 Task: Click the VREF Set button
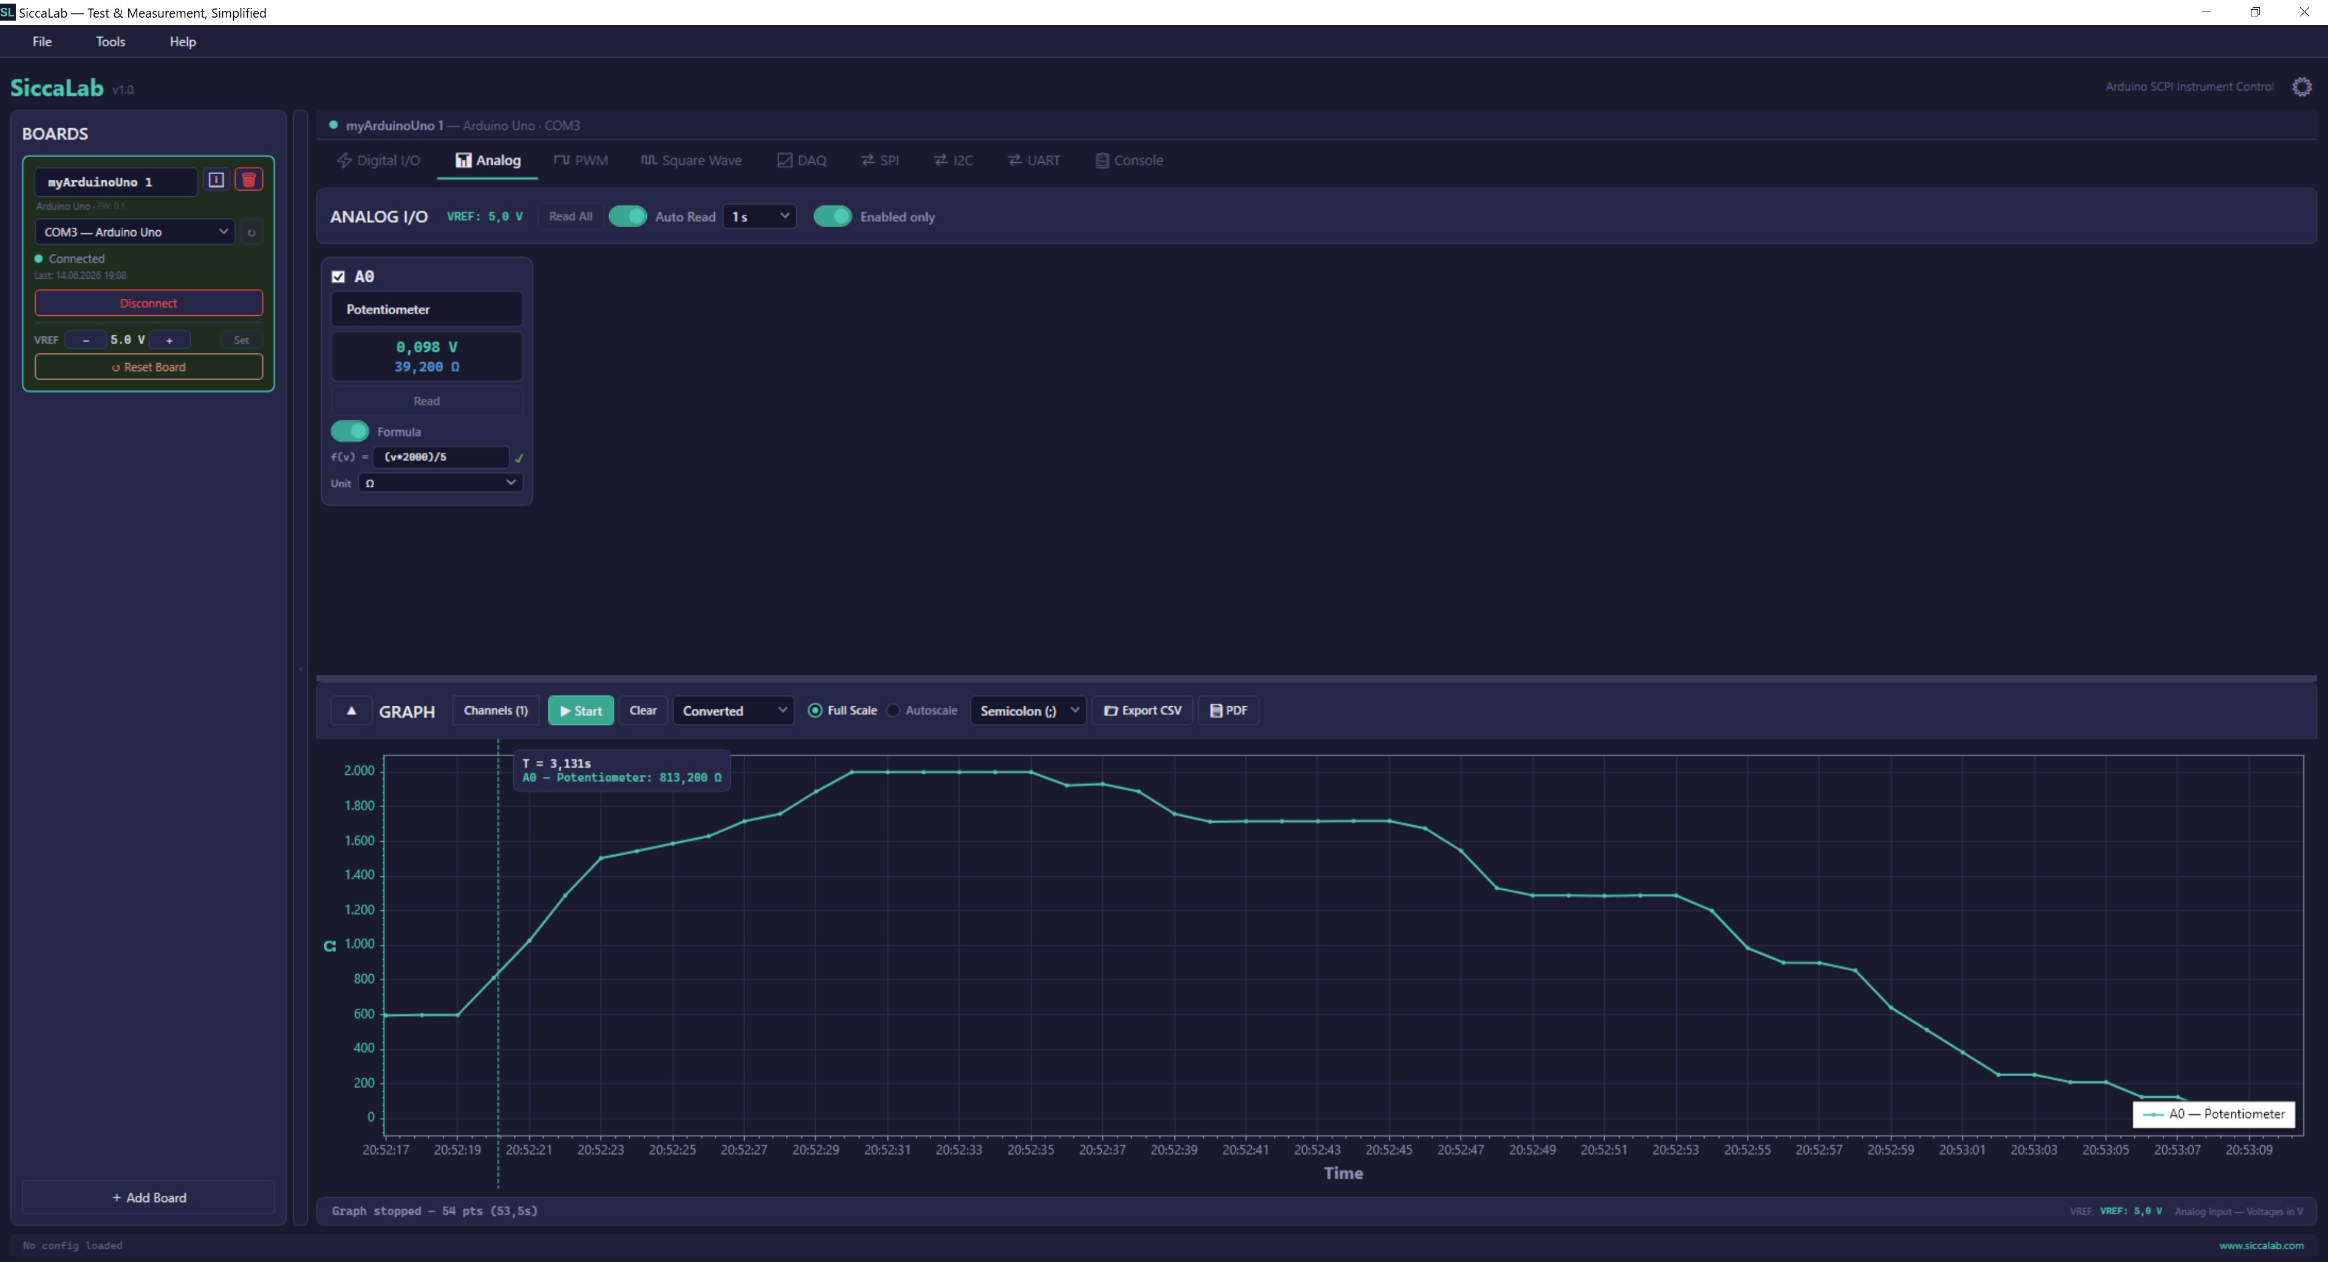pyautogui.click(x=241, y=341)
